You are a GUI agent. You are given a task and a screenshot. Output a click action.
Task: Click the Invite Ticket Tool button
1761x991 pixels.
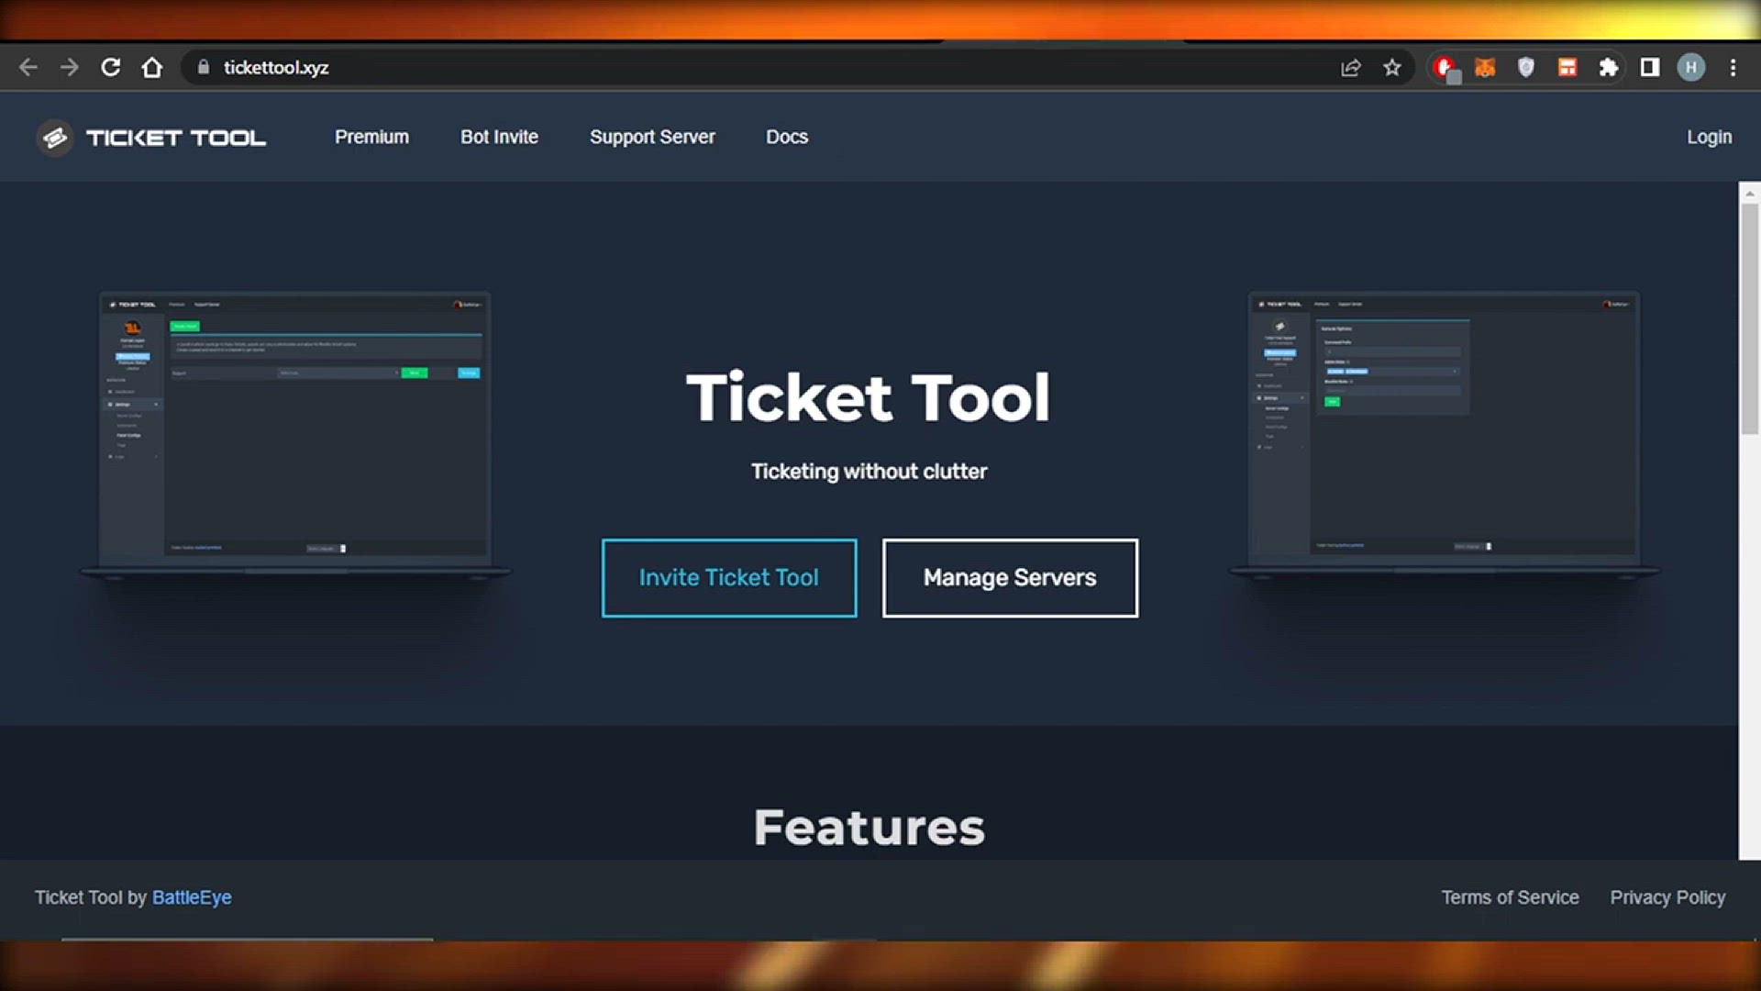[x=729, y=578]
